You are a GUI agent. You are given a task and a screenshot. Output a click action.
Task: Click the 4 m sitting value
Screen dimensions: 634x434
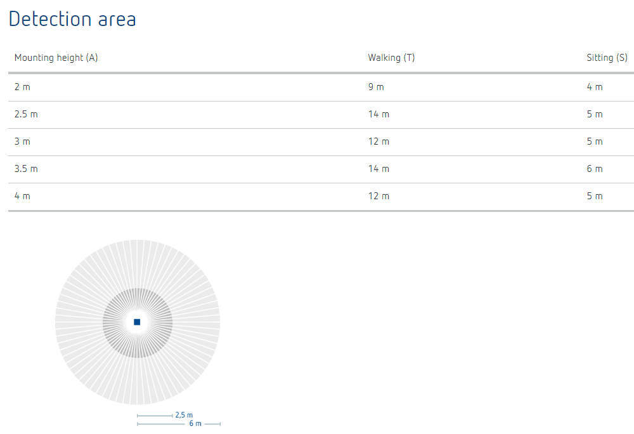click(595, 87)
